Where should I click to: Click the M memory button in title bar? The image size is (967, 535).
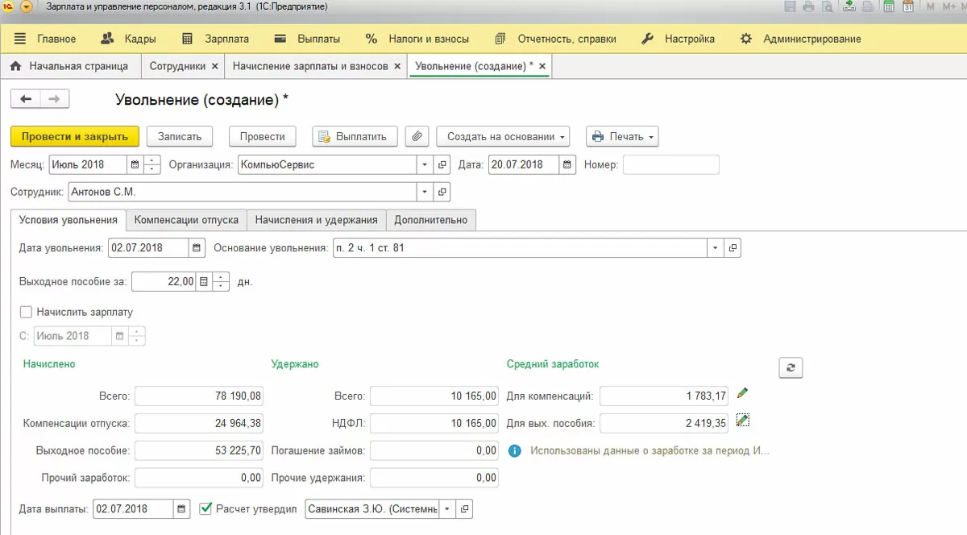pyautogui.click(x=931, y=7)
